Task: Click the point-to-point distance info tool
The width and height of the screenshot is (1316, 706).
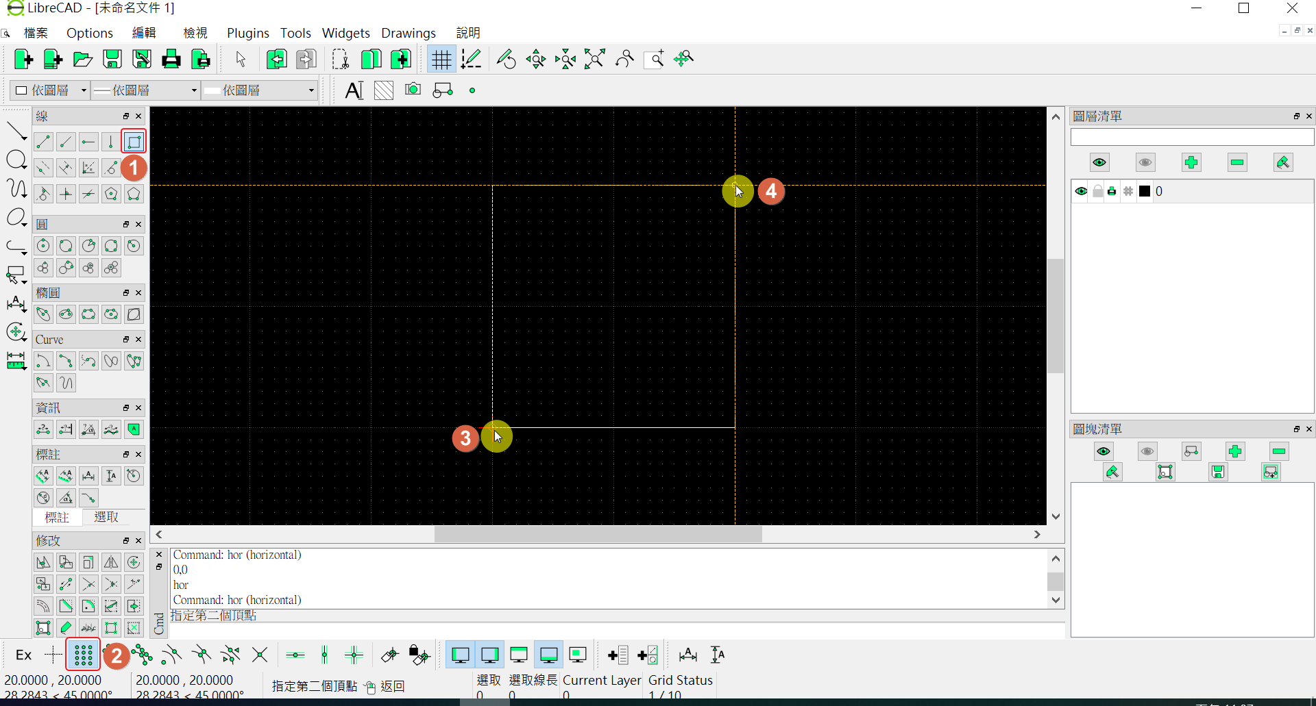Action: pos(43,429)
